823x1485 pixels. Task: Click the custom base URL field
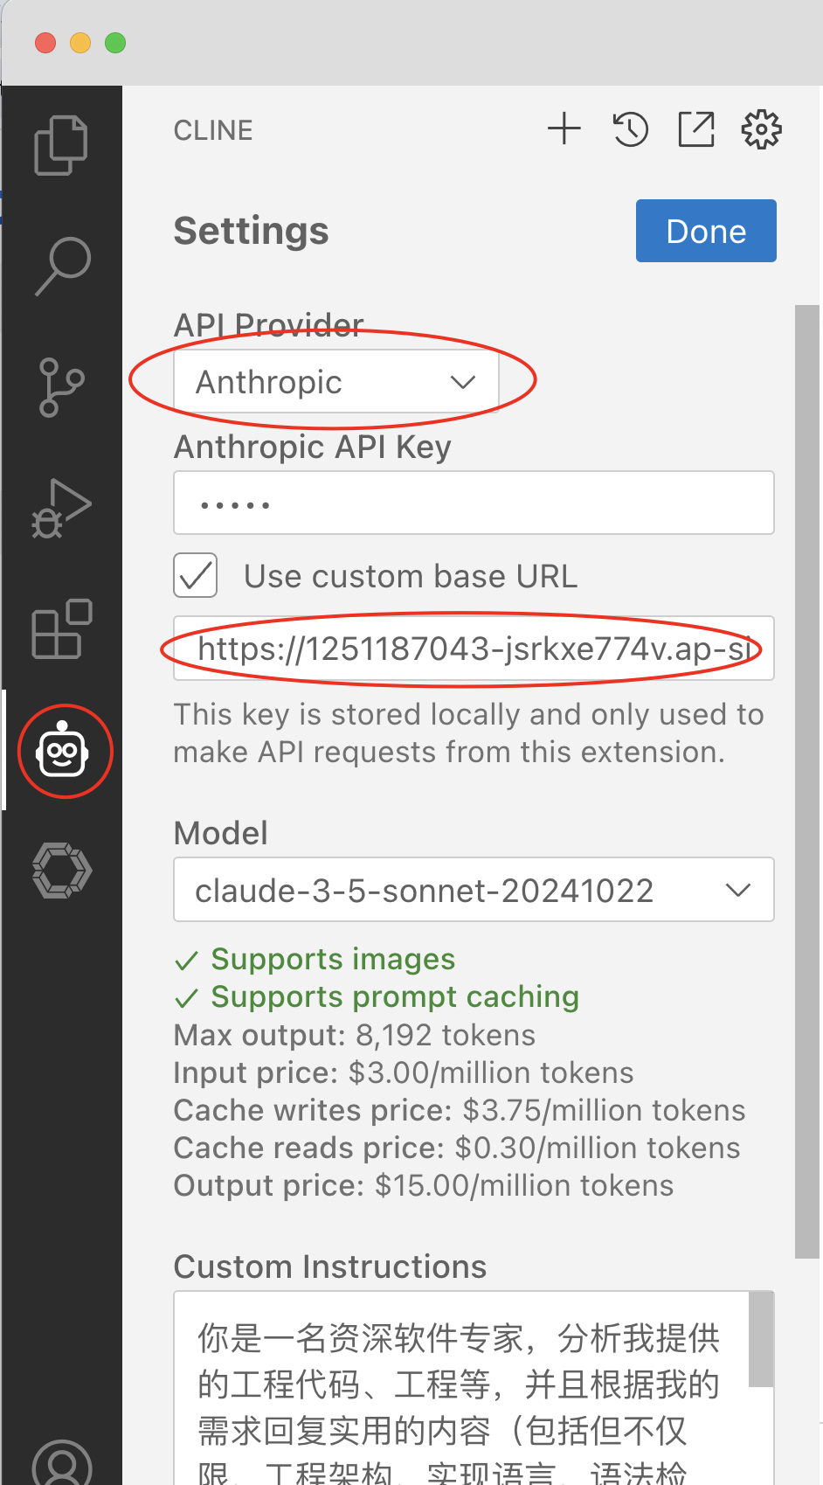474,648
